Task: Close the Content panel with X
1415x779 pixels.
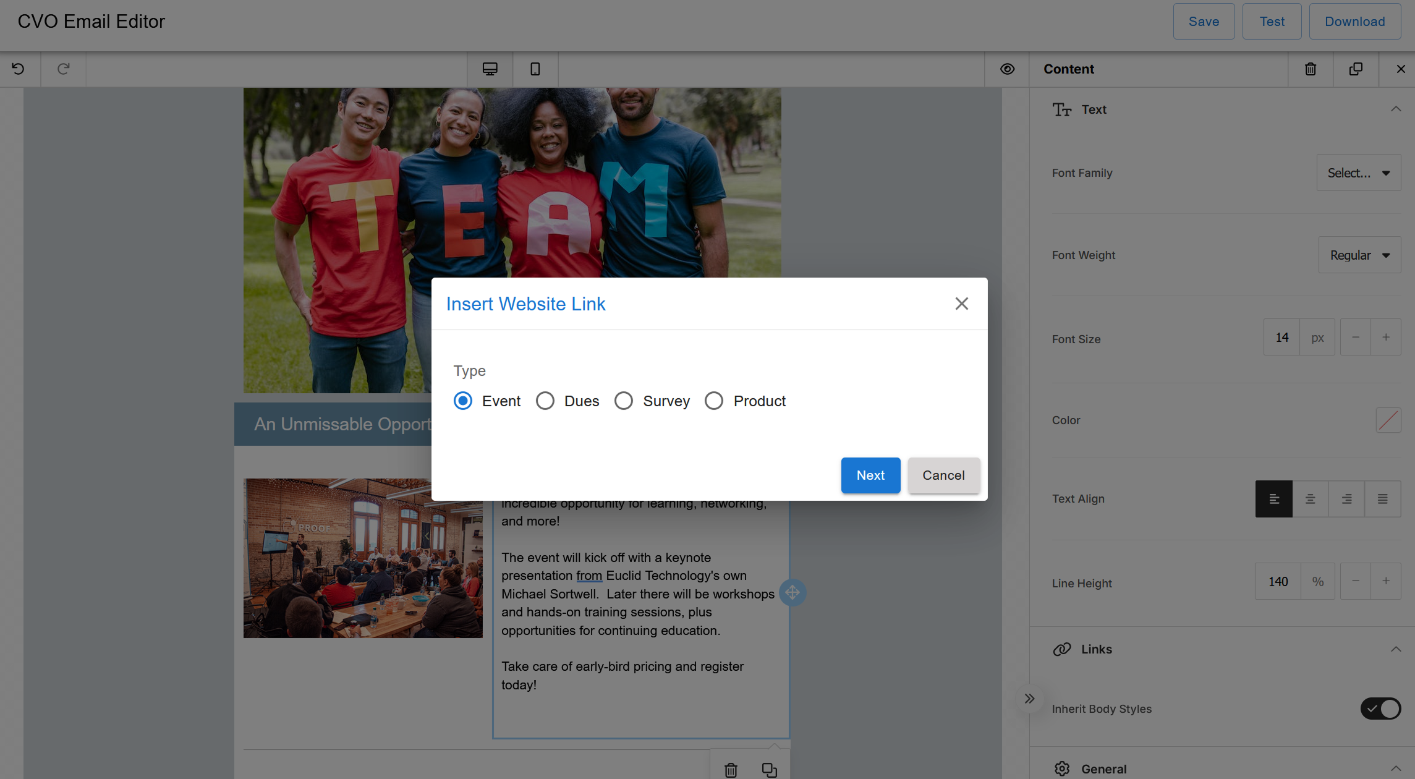Action: [1401, 69]
